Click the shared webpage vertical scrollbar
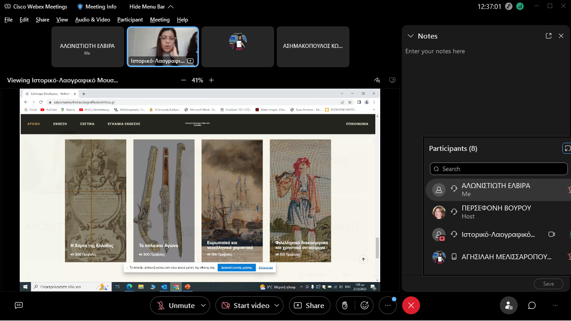Screen dimensions: 571x321 377,248
